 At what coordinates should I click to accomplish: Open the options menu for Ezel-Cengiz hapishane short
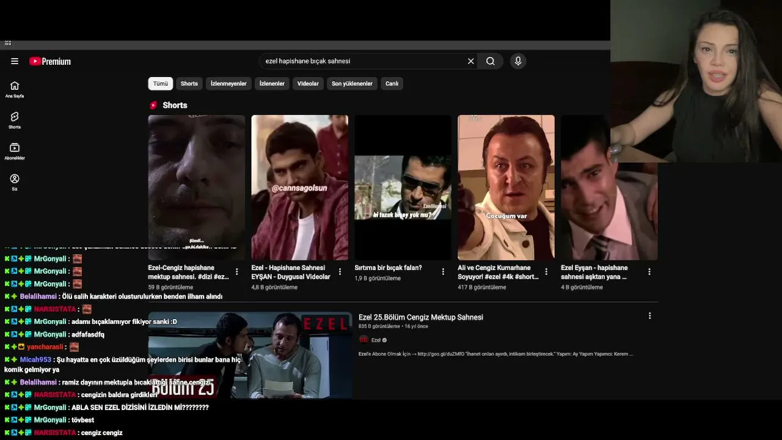(237, 272)
